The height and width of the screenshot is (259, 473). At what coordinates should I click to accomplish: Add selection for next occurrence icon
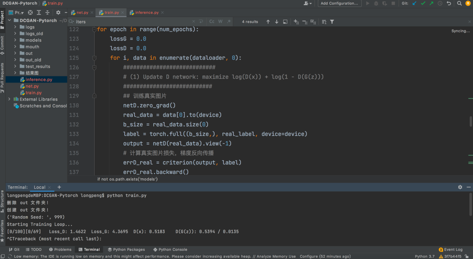coord(296,22)
